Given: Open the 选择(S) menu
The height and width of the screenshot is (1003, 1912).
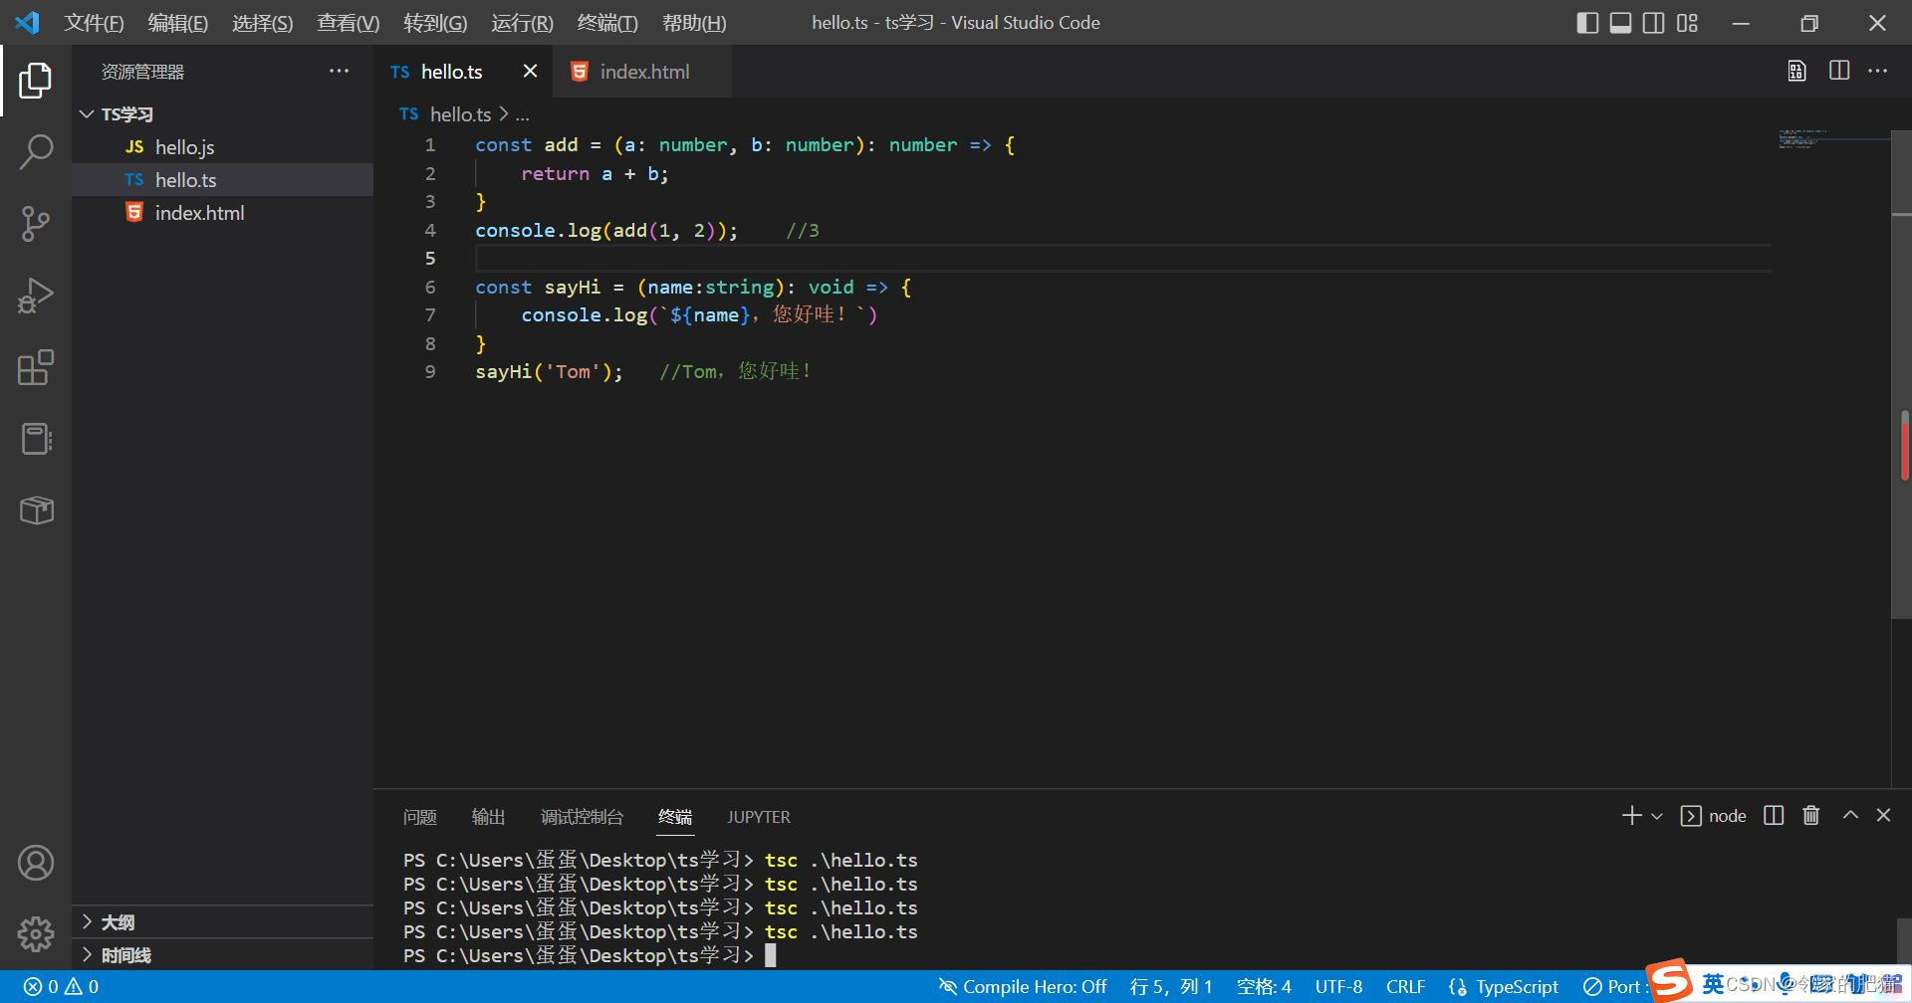Looking at the screenshot, I should pyautogui.click(x=262, y=23).
